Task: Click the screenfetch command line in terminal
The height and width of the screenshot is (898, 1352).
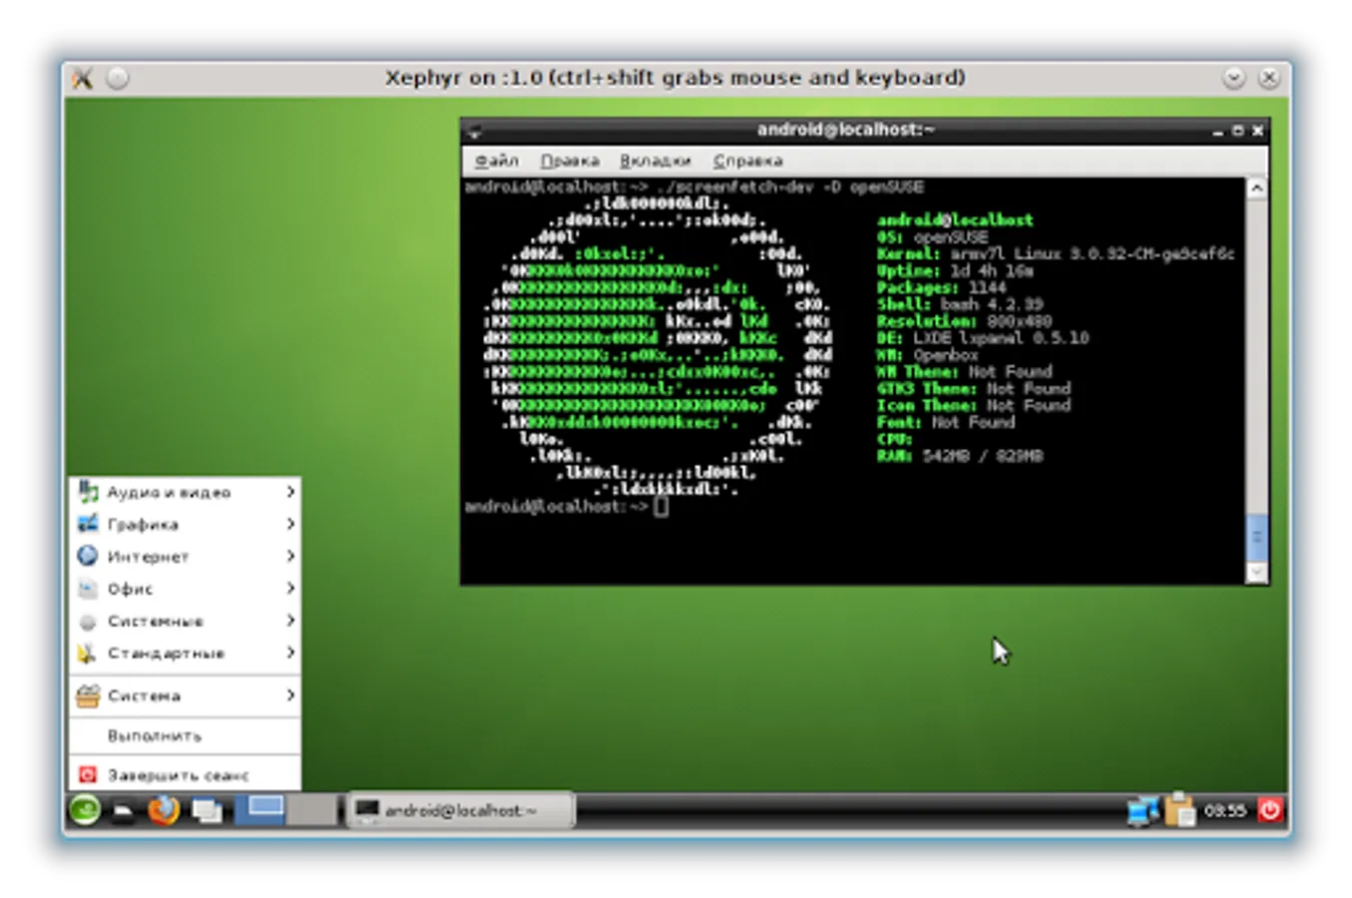Action: click(x=693, y=188)
